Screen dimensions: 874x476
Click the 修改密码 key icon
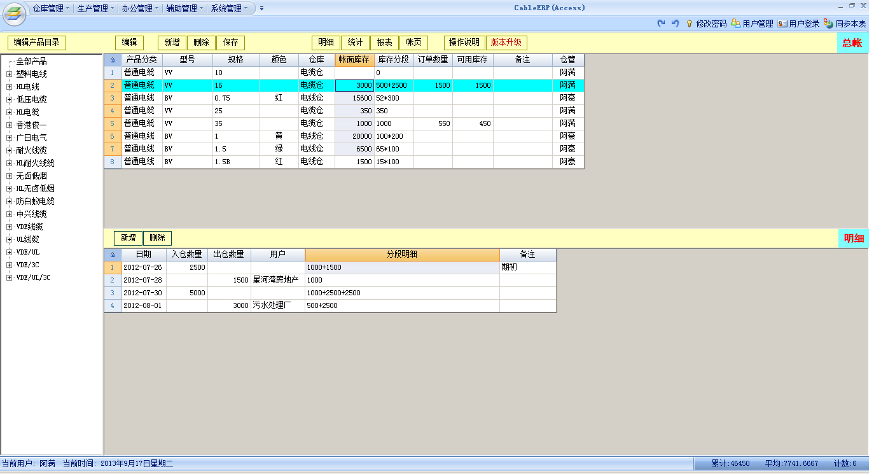(x=689, y=24)
